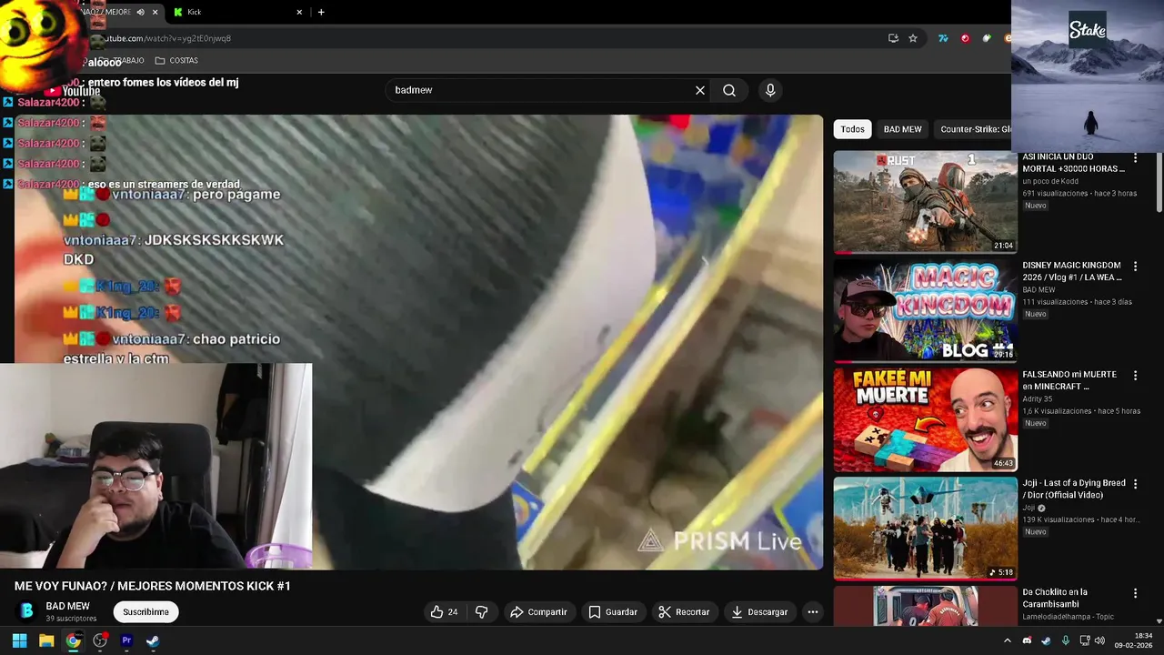Image resolution: width=1164 pixels, height=655 pixels.
Task: Open options for De Choklito video
Action: tap(1135, 593)
